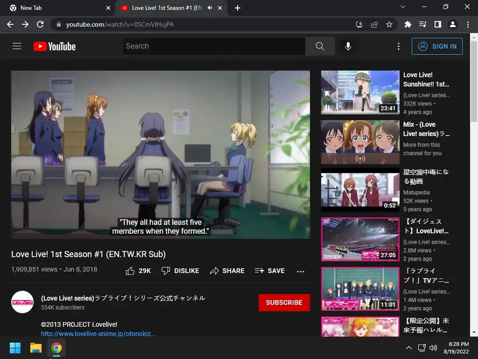
Task: Open more actions ellipsis under video
Action: (x=301, y=271)
